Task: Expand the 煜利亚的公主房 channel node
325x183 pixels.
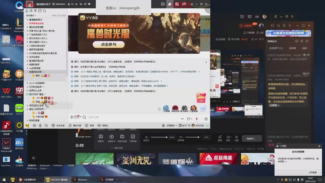Action: [x=27, y=106]
